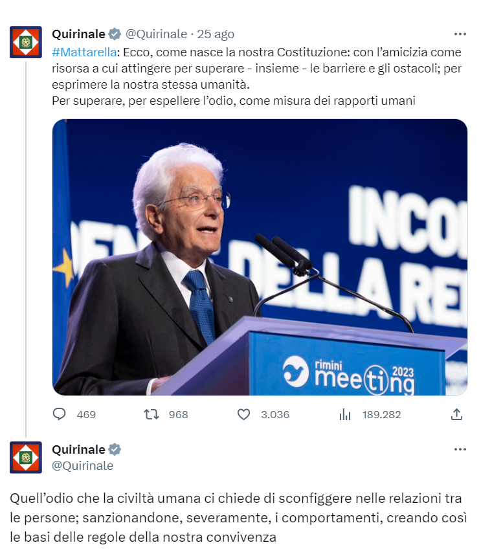Click the 3.036 likes count
481x556 pixels.
[275, 414]
